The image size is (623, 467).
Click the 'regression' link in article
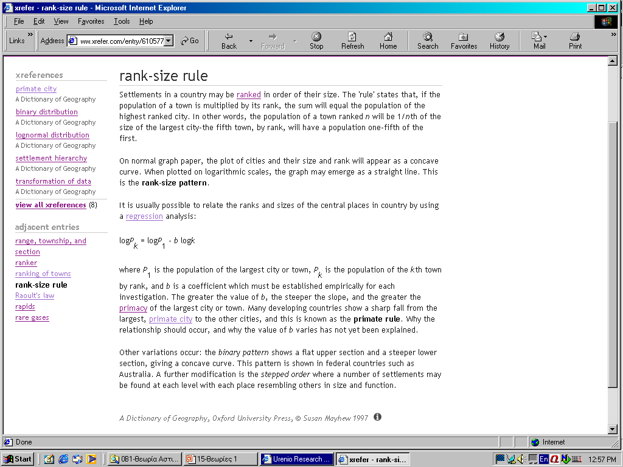(x=144, y=216)
